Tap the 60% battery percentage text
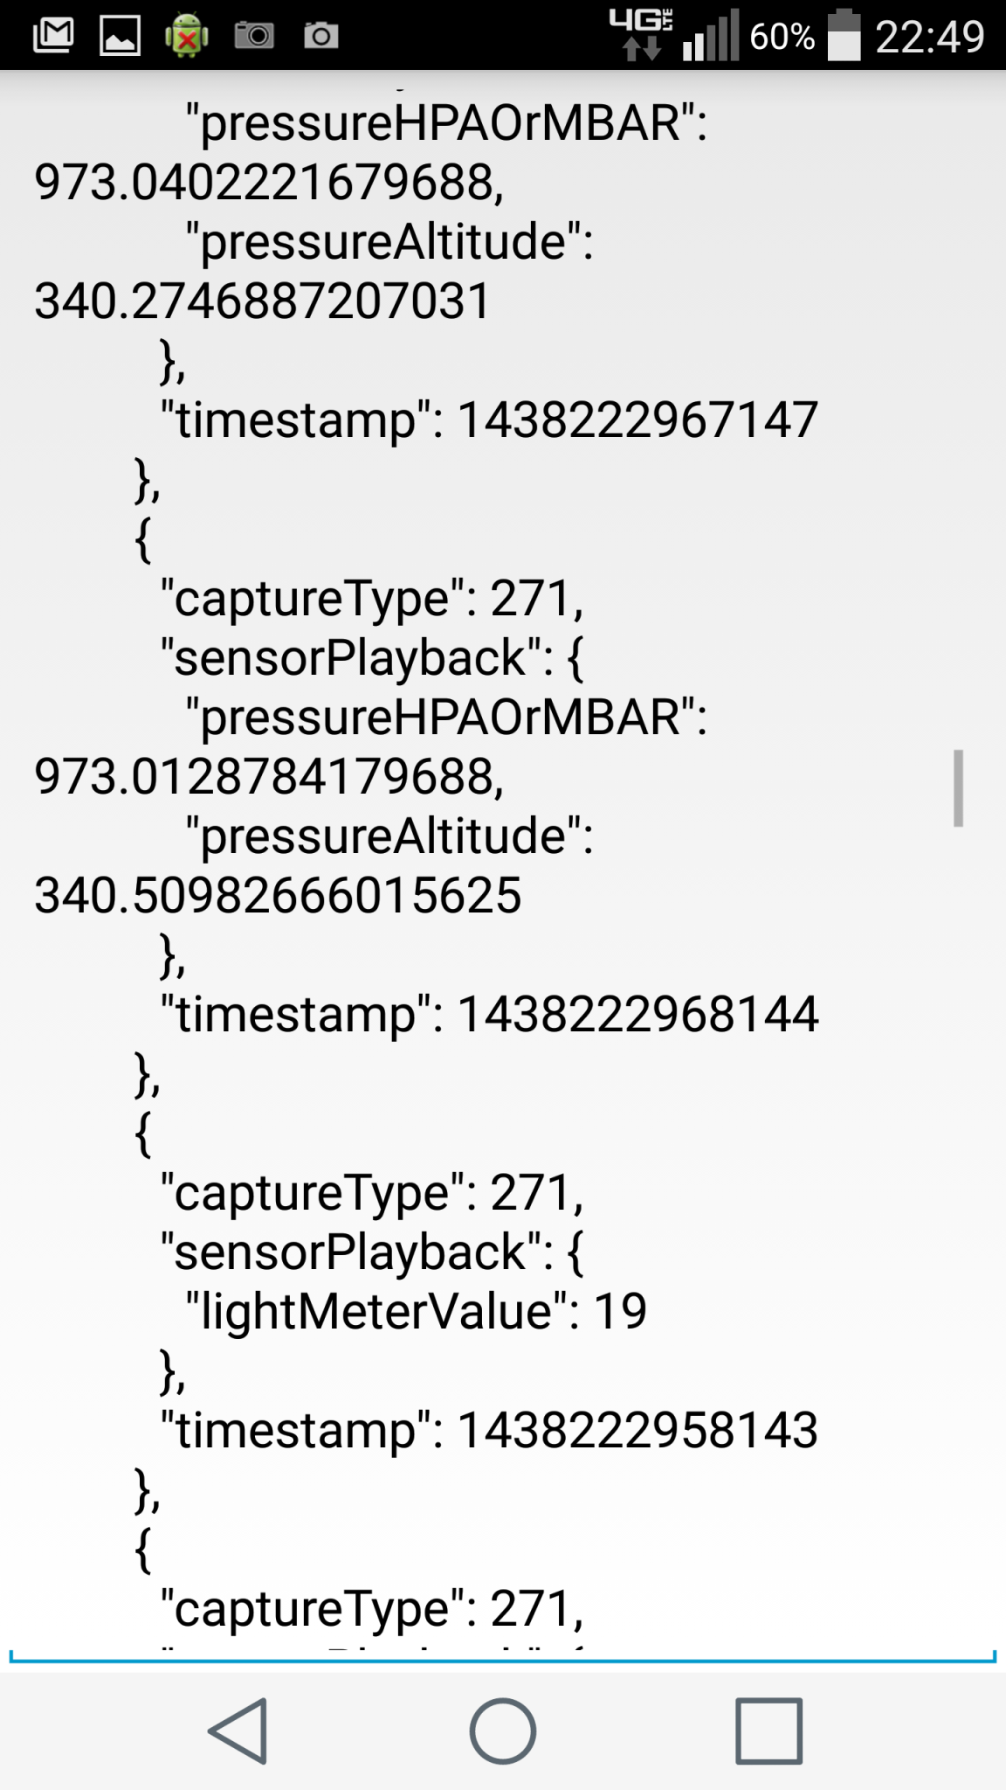The height and width of the screenshot is (1790, 1006). coord(782,37)
